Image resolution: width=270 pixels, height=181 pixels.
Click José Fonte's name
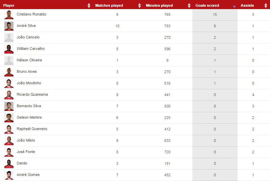click(26, 152)
